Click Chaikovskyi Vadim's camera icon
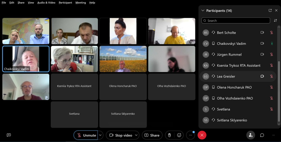 pos(262,43)
